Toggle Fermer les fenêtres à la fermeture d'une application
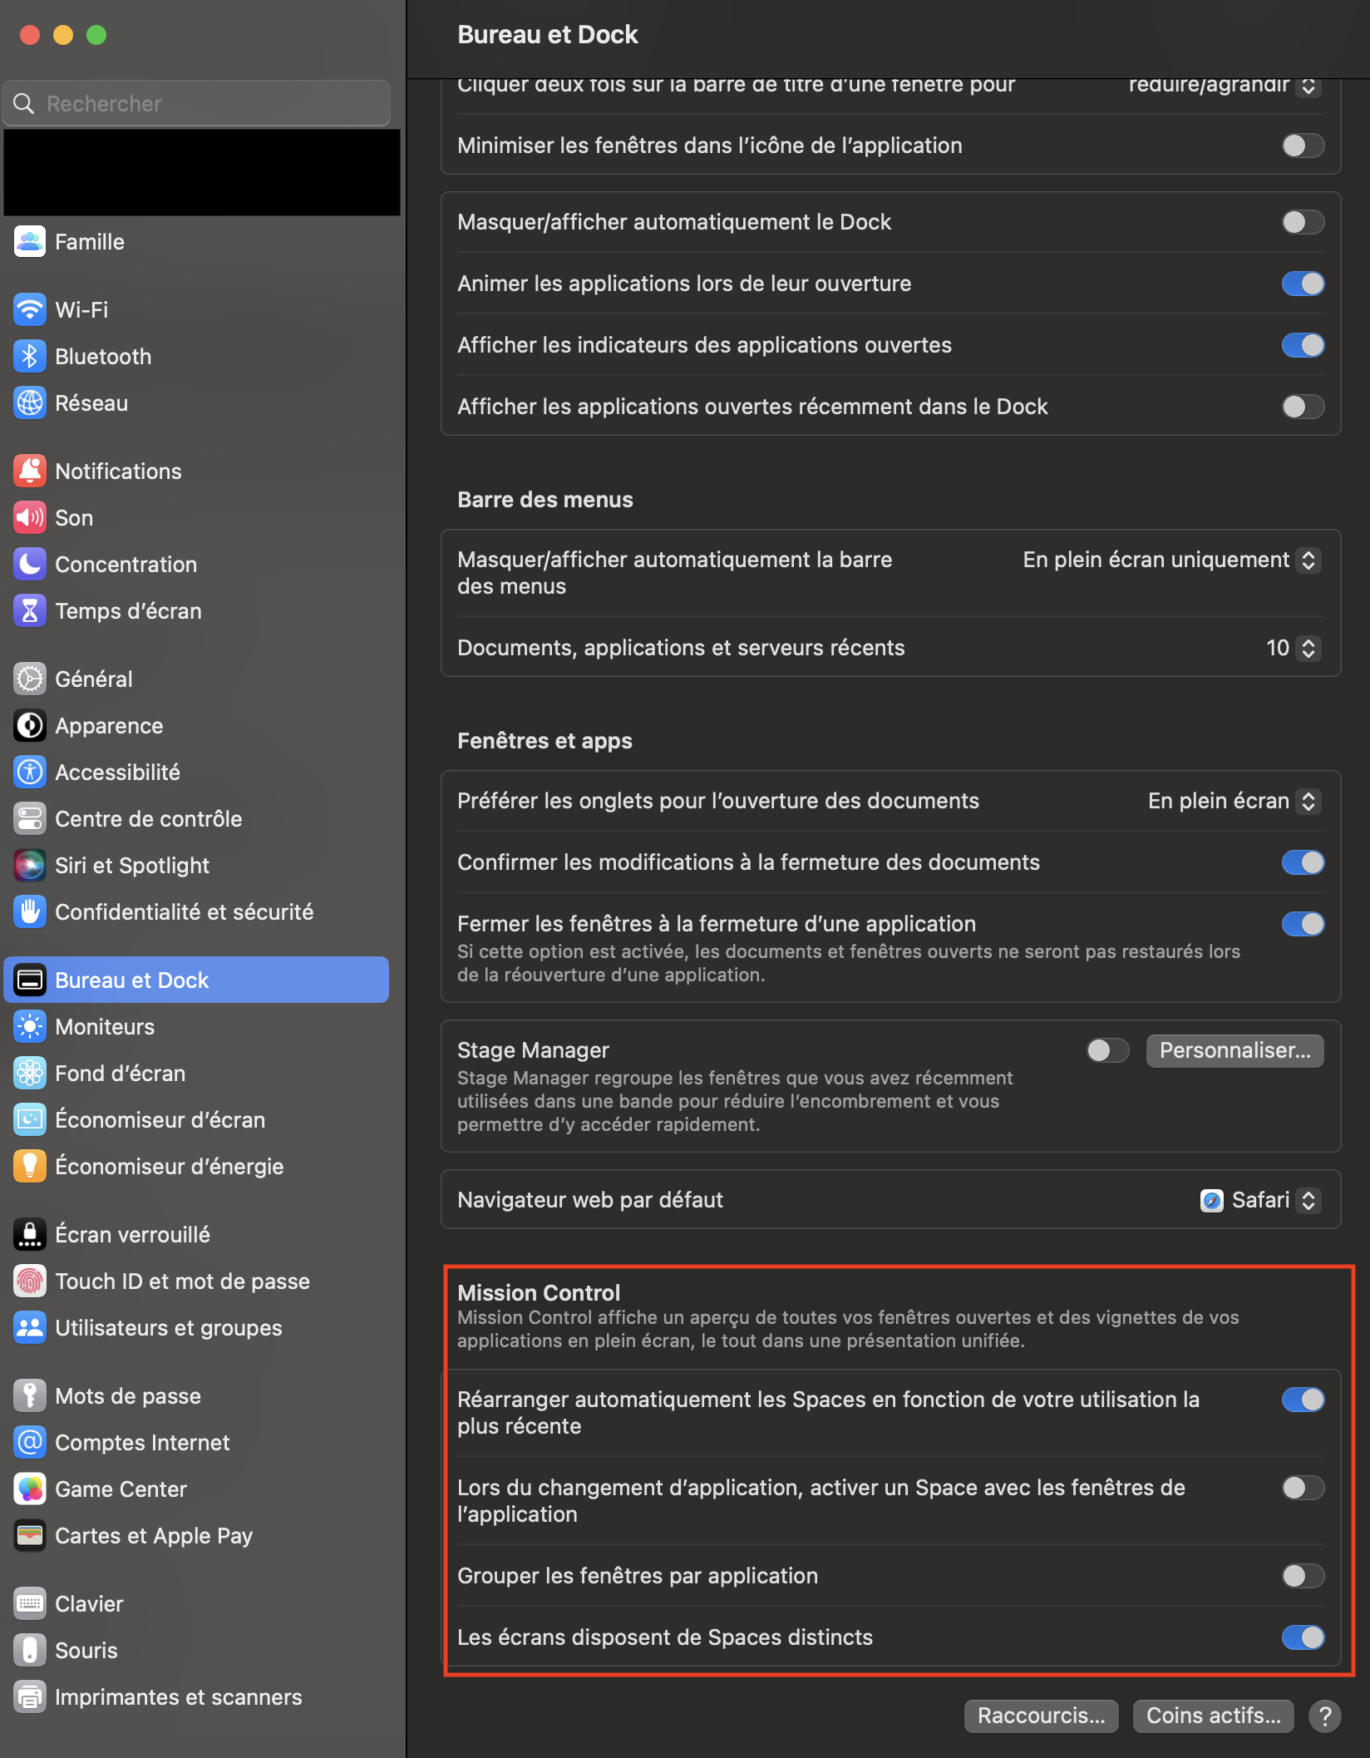1370x1758 pixels. click(x=1303, y=924)
